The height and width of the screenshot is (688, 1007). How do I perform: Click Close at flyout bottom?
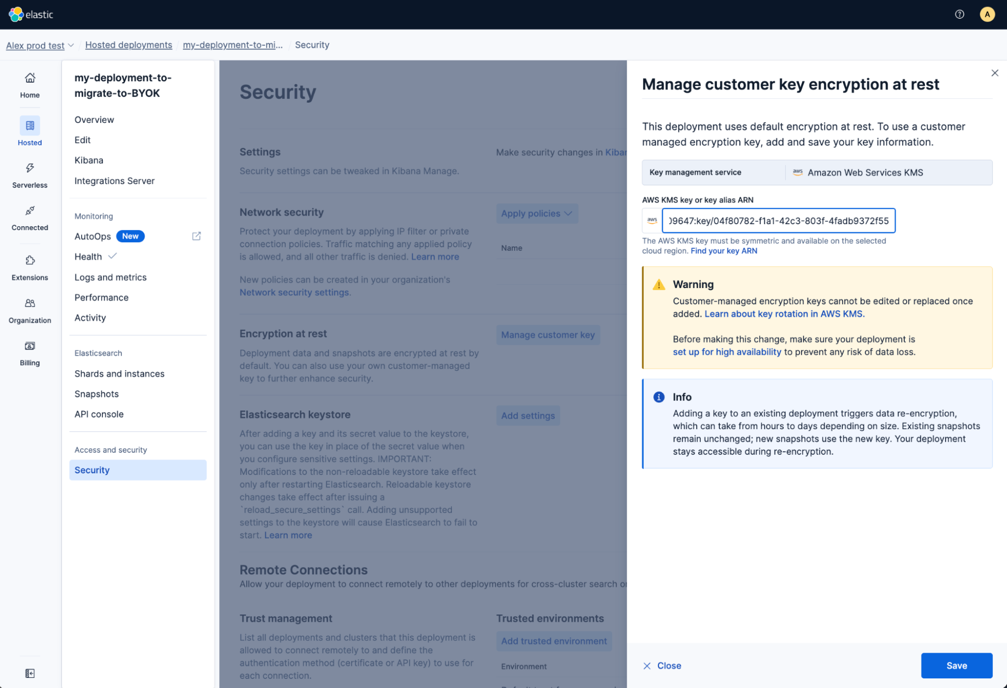tap(662, 665)
